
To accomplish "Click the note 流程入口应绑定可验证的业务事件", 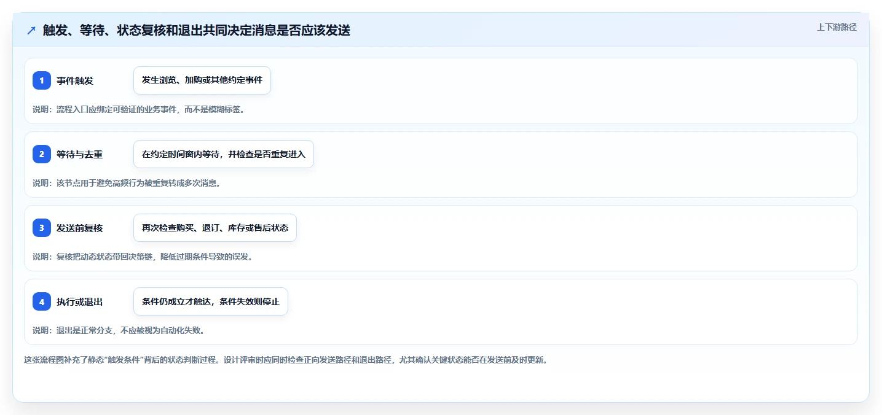I will point(139,109).
